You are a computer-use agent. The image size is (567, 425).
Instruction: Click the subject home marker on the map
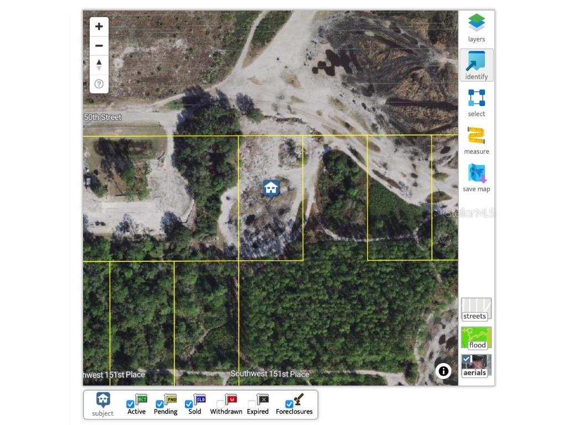(x=271, y=189)
